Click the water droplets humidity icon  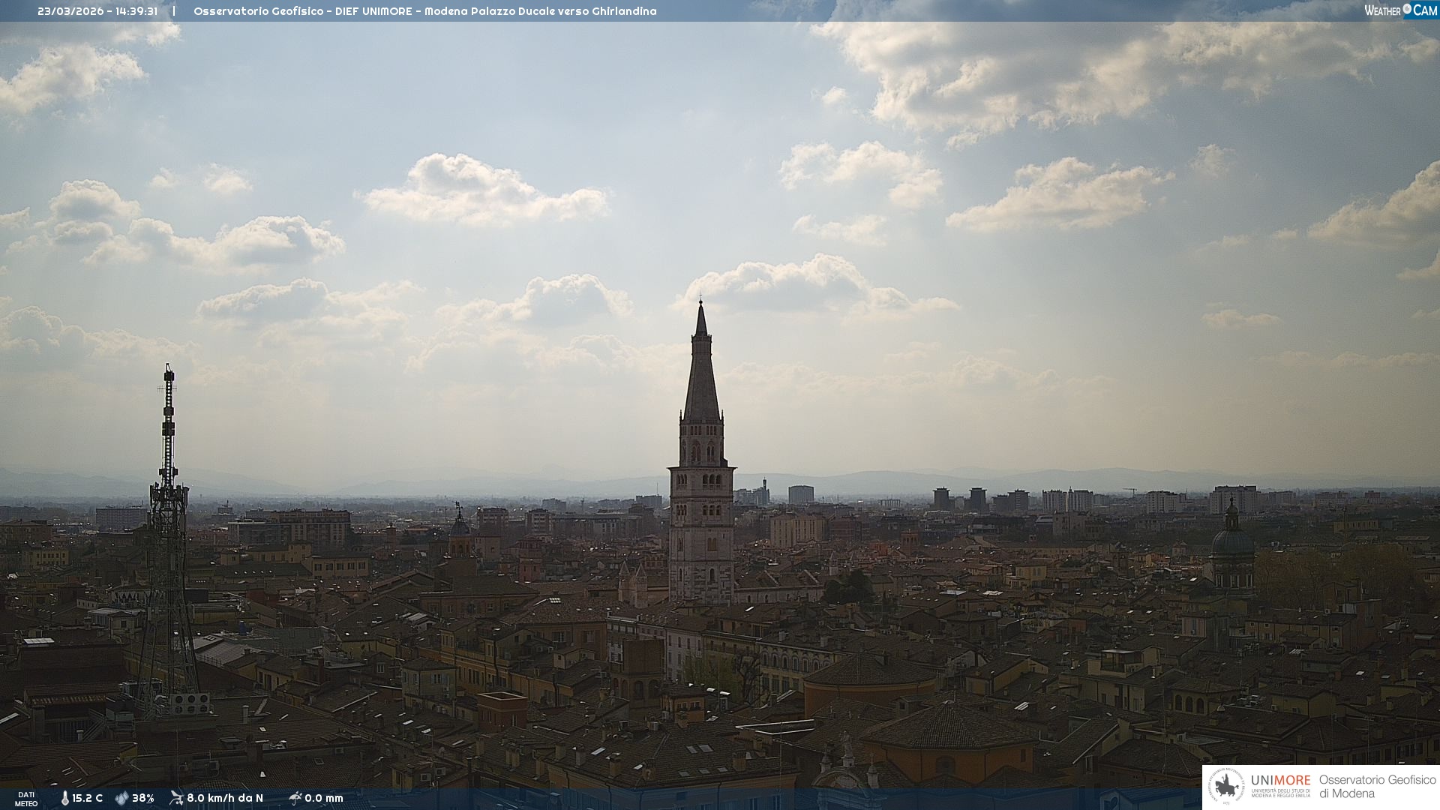[121, 798]
